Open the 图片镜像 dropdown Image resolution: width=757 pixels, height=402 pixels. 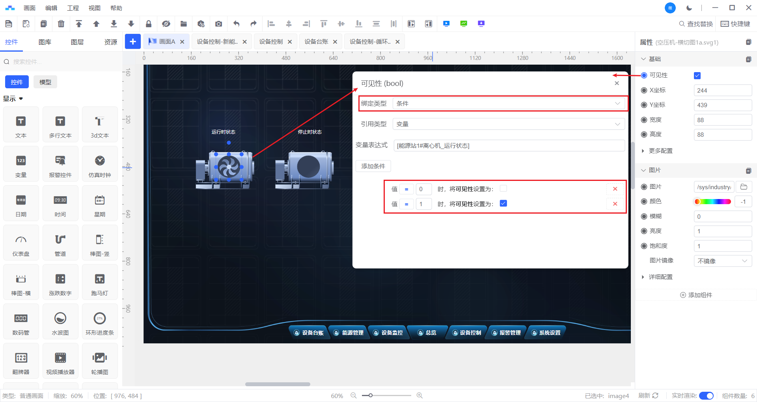pyautogui.click(x=722, y=261)
